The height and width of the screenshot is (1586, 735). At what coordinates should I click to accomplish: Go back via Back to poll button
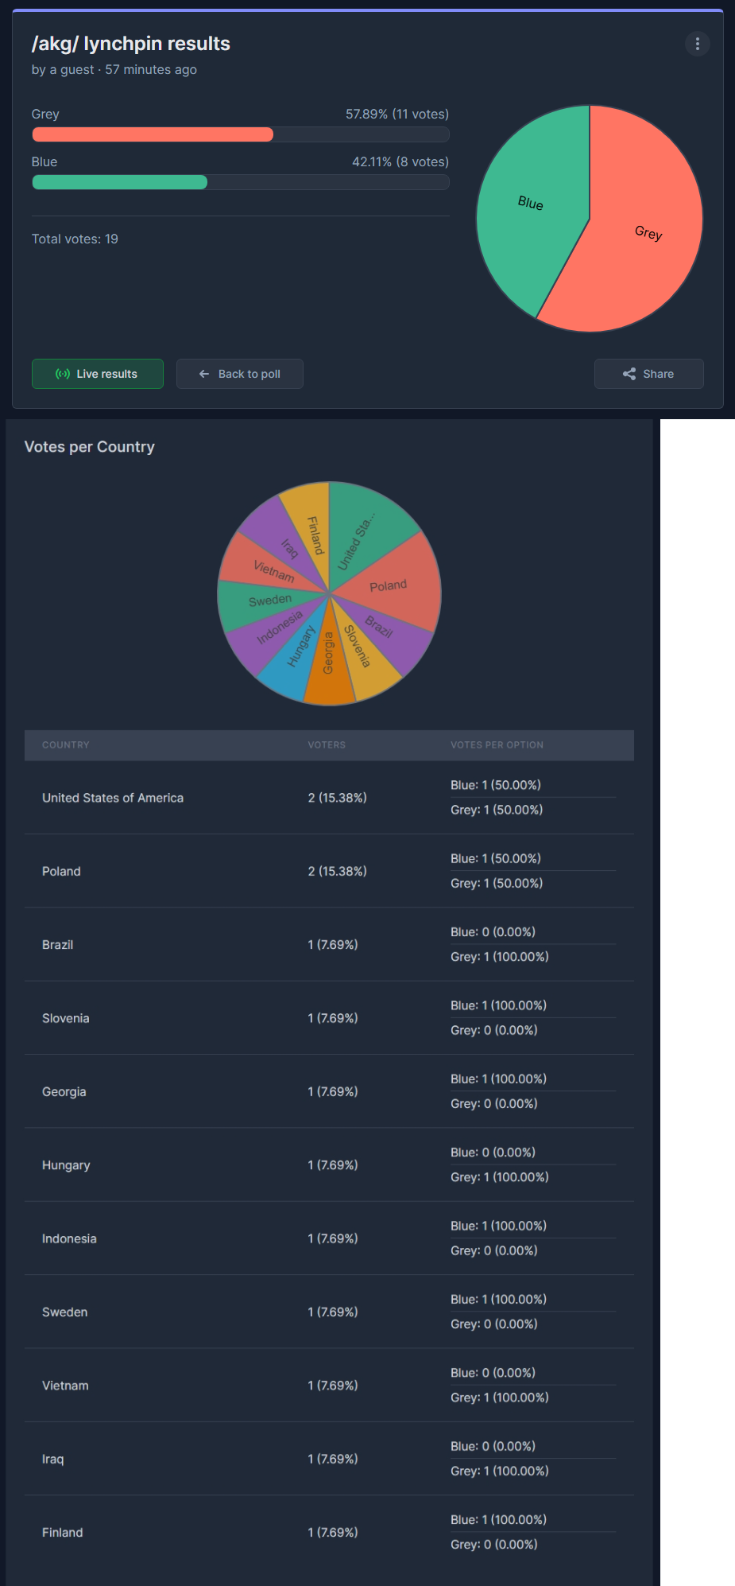pos(239,374)
